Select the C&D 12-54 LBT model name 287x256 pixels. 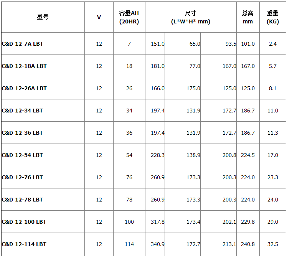(22, 155)
